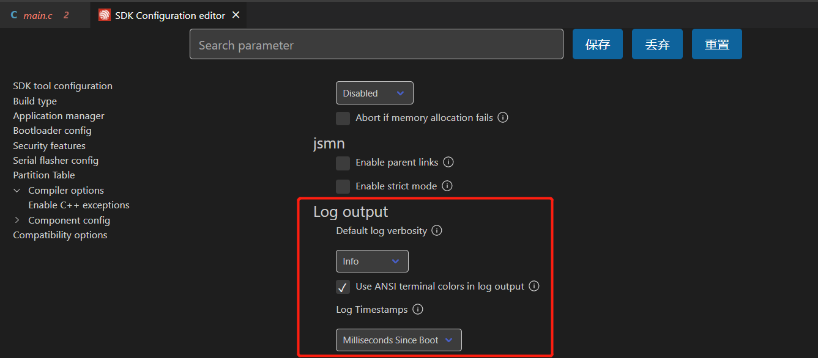Uncheck Use ANSI terminal colors in log output
Viewport: 818px width, 358px height.
pyautogui.click(x=343, y=287)
